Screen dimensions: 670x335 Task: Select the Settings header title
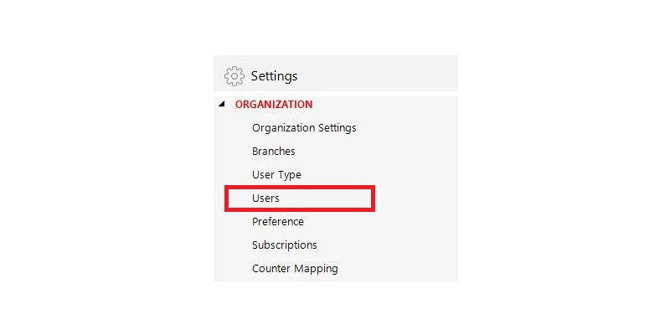click(274, 76)
